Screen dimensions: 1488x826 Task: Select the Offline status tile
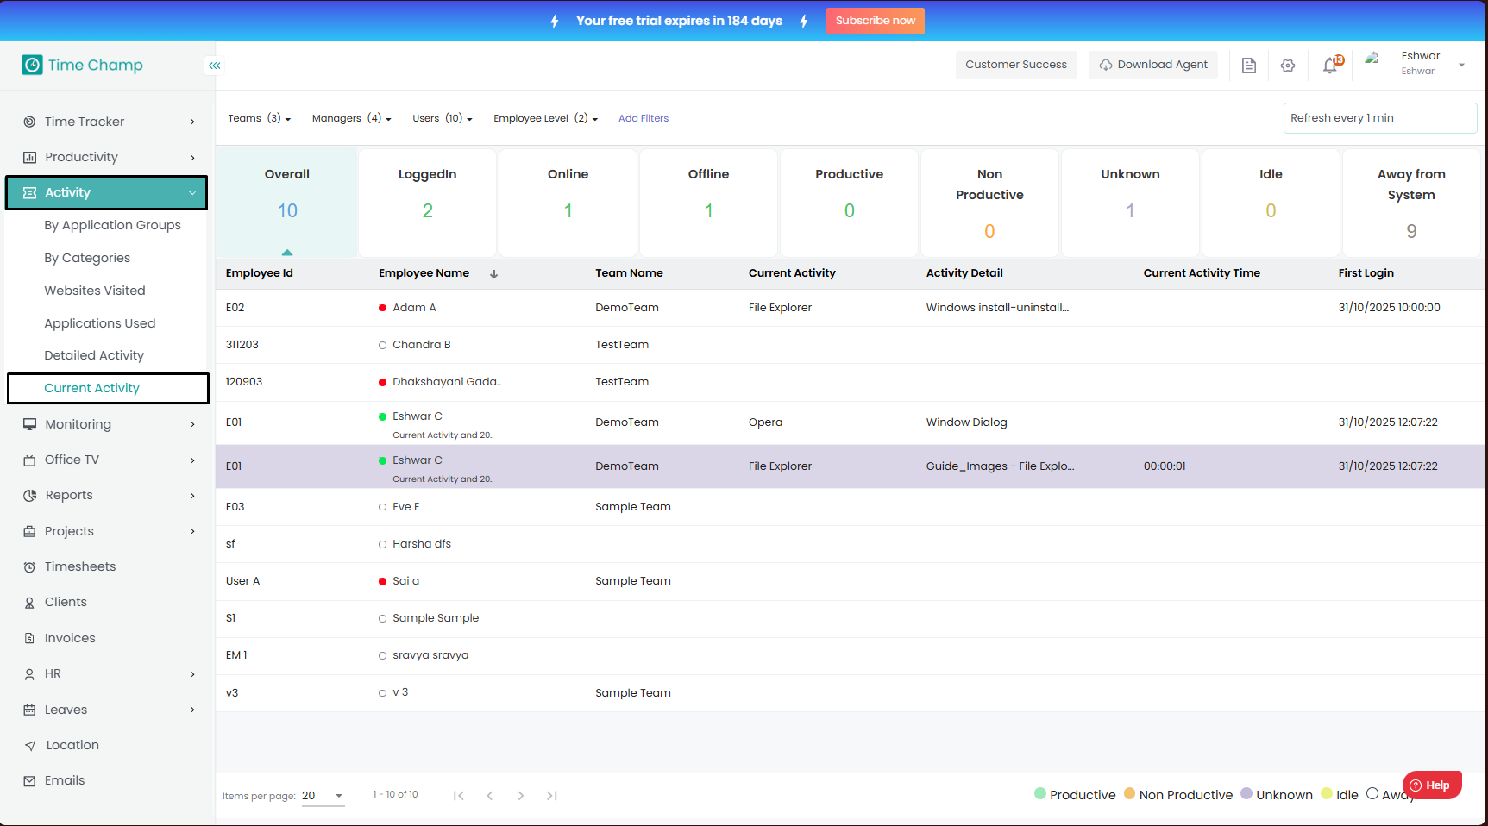pos(708,203)
